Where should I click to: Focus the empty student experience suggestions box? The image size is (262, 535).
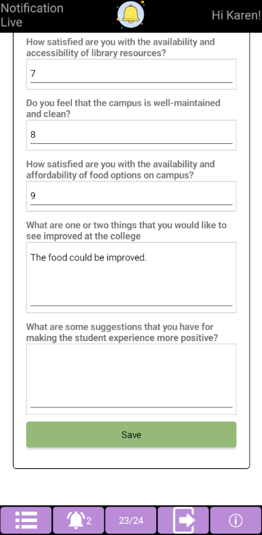coord(132,379)
